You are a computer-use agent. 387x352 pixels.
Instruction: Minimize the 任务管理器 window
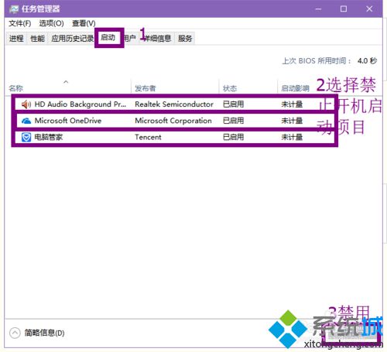pos(319,9)
